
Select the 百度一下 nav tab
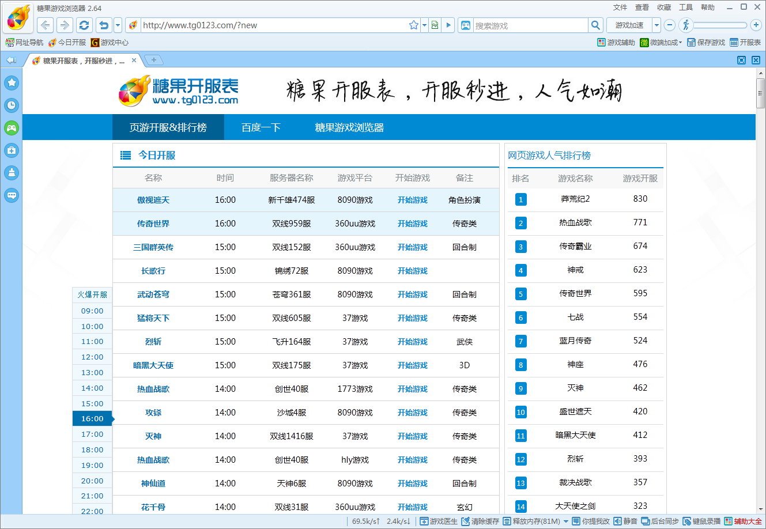(x=261, y=127)
